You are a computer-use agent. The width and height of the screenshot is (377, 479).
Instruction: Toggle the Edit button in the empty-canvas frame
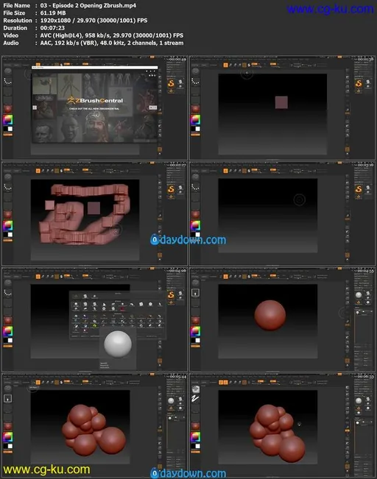(x=225, y=171)
